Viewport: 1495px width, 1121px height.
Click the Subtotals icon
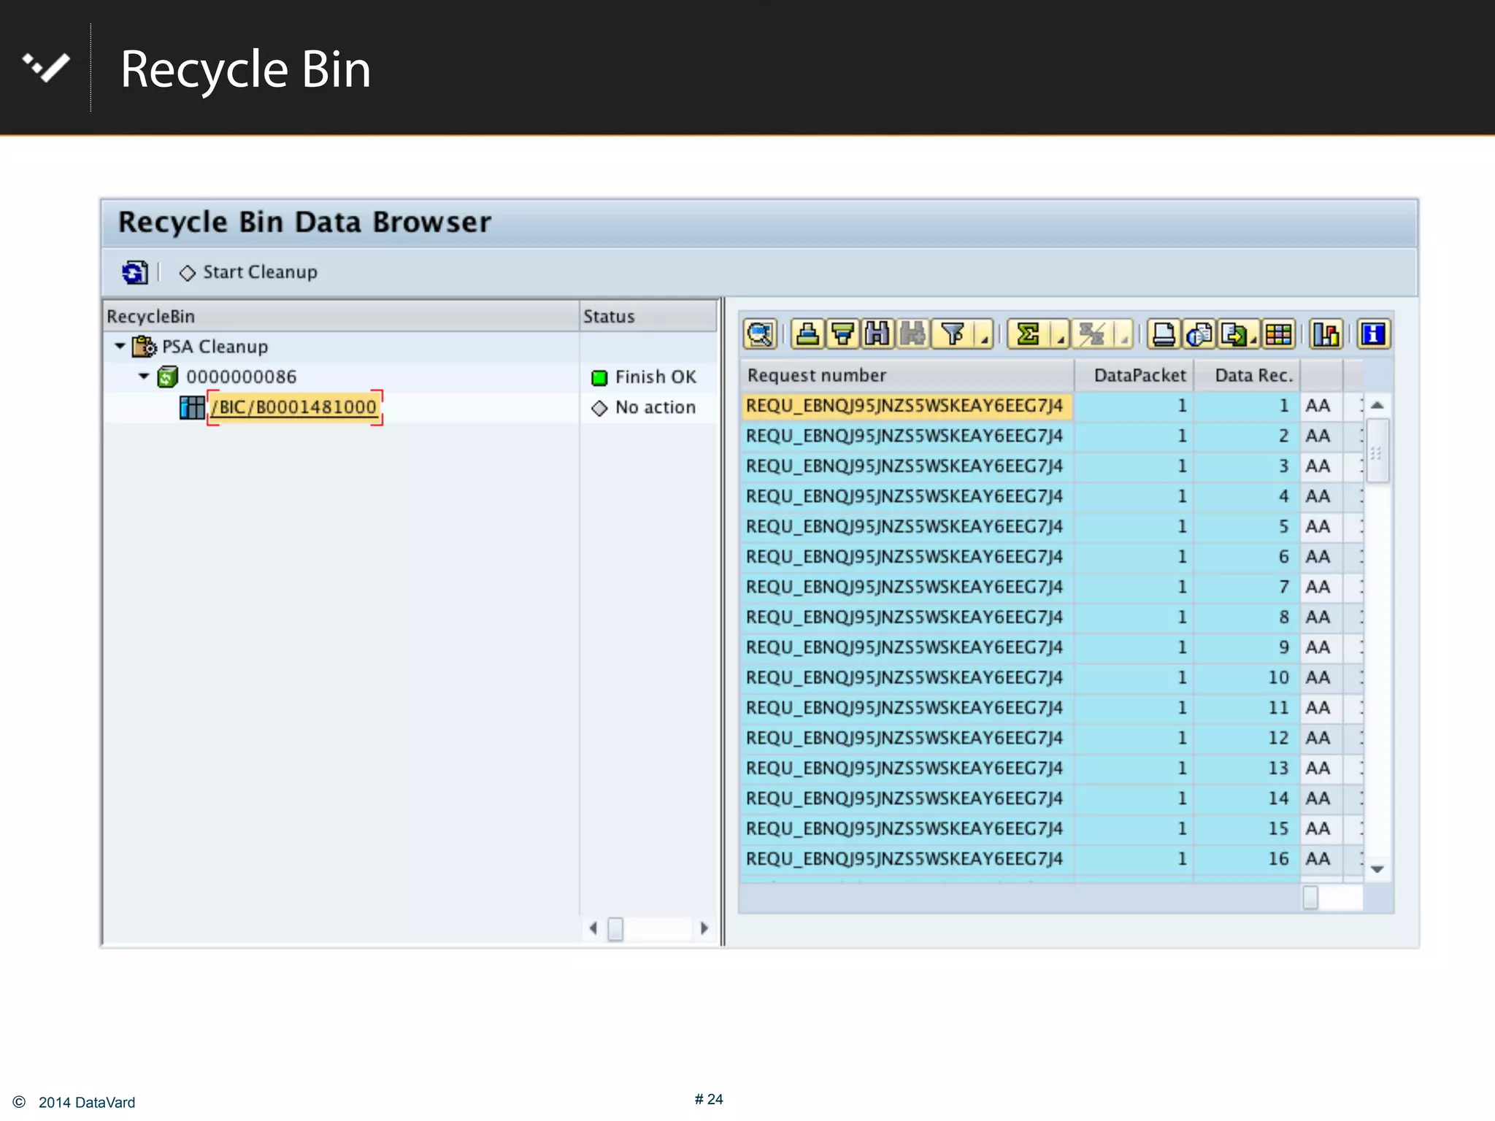pyautogui.click(x=1092, y=334)
